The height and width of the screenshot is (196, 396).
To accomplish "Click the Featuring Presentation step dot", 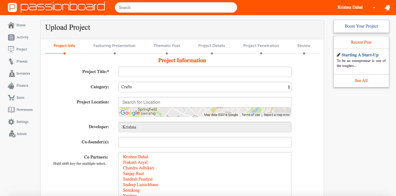I will (115, 54).
